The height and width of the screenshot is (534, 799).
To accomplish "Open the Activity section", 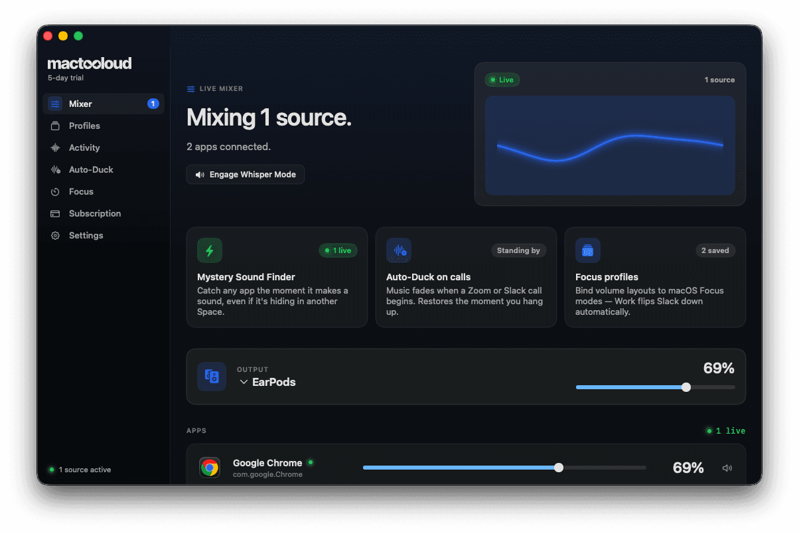I will click(104, 147).
